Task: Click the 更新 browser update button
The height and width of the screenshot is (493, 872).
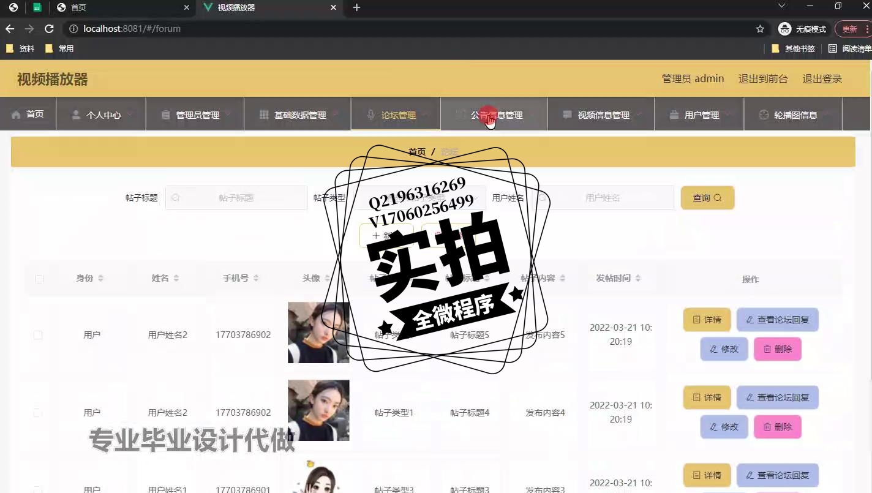Action: pos(852,29)
